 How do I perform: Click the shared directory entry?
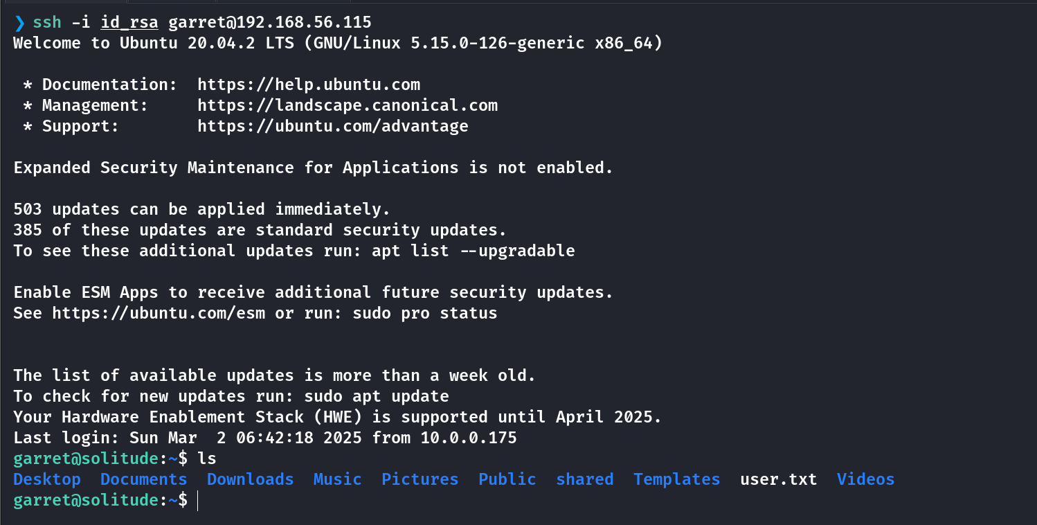click(585, 479)
